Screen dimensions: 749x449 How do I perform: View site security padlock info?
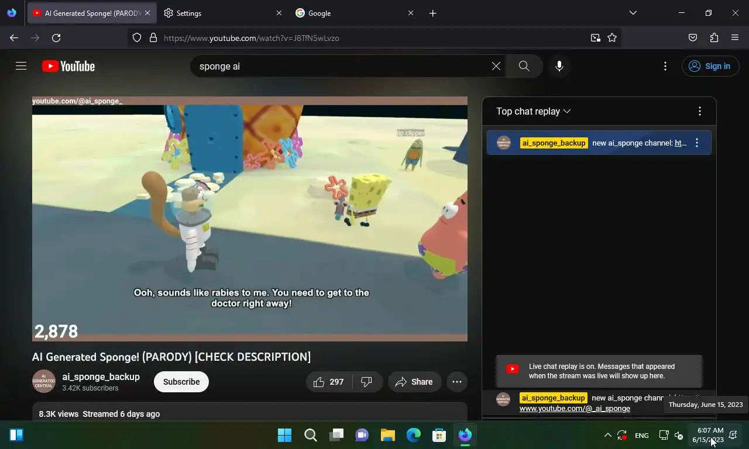[x=153, y=38]
